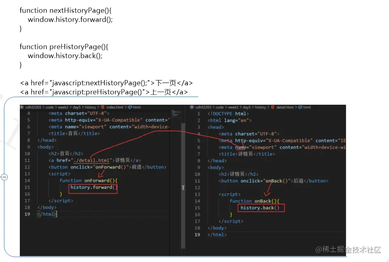Screen dimensions: 389x262
Task: Click the html symbol icon in index.html breadcrumb
Action: pyautogui.click(x=130, y=107)
